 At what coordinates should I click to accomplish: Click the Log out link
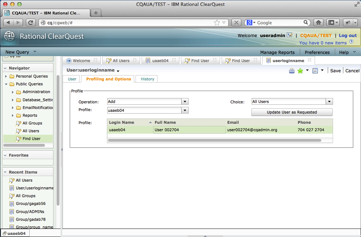click(x=348, y=36)
